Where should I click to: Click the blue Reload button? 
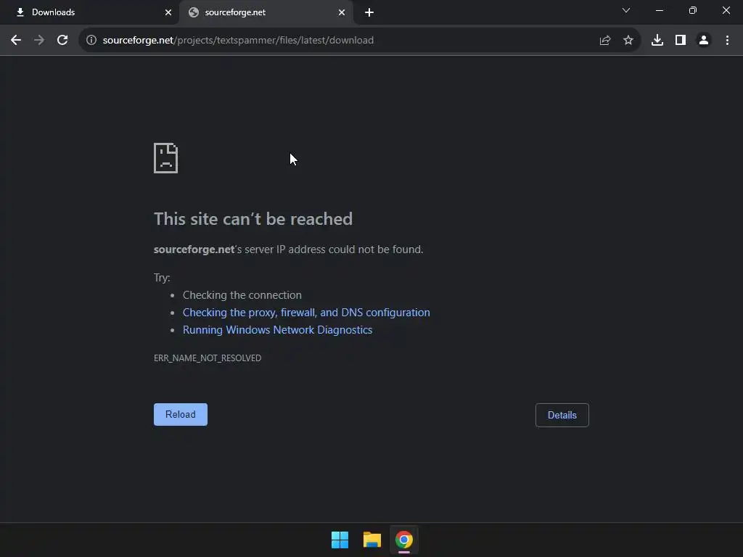tap(181, 414)
